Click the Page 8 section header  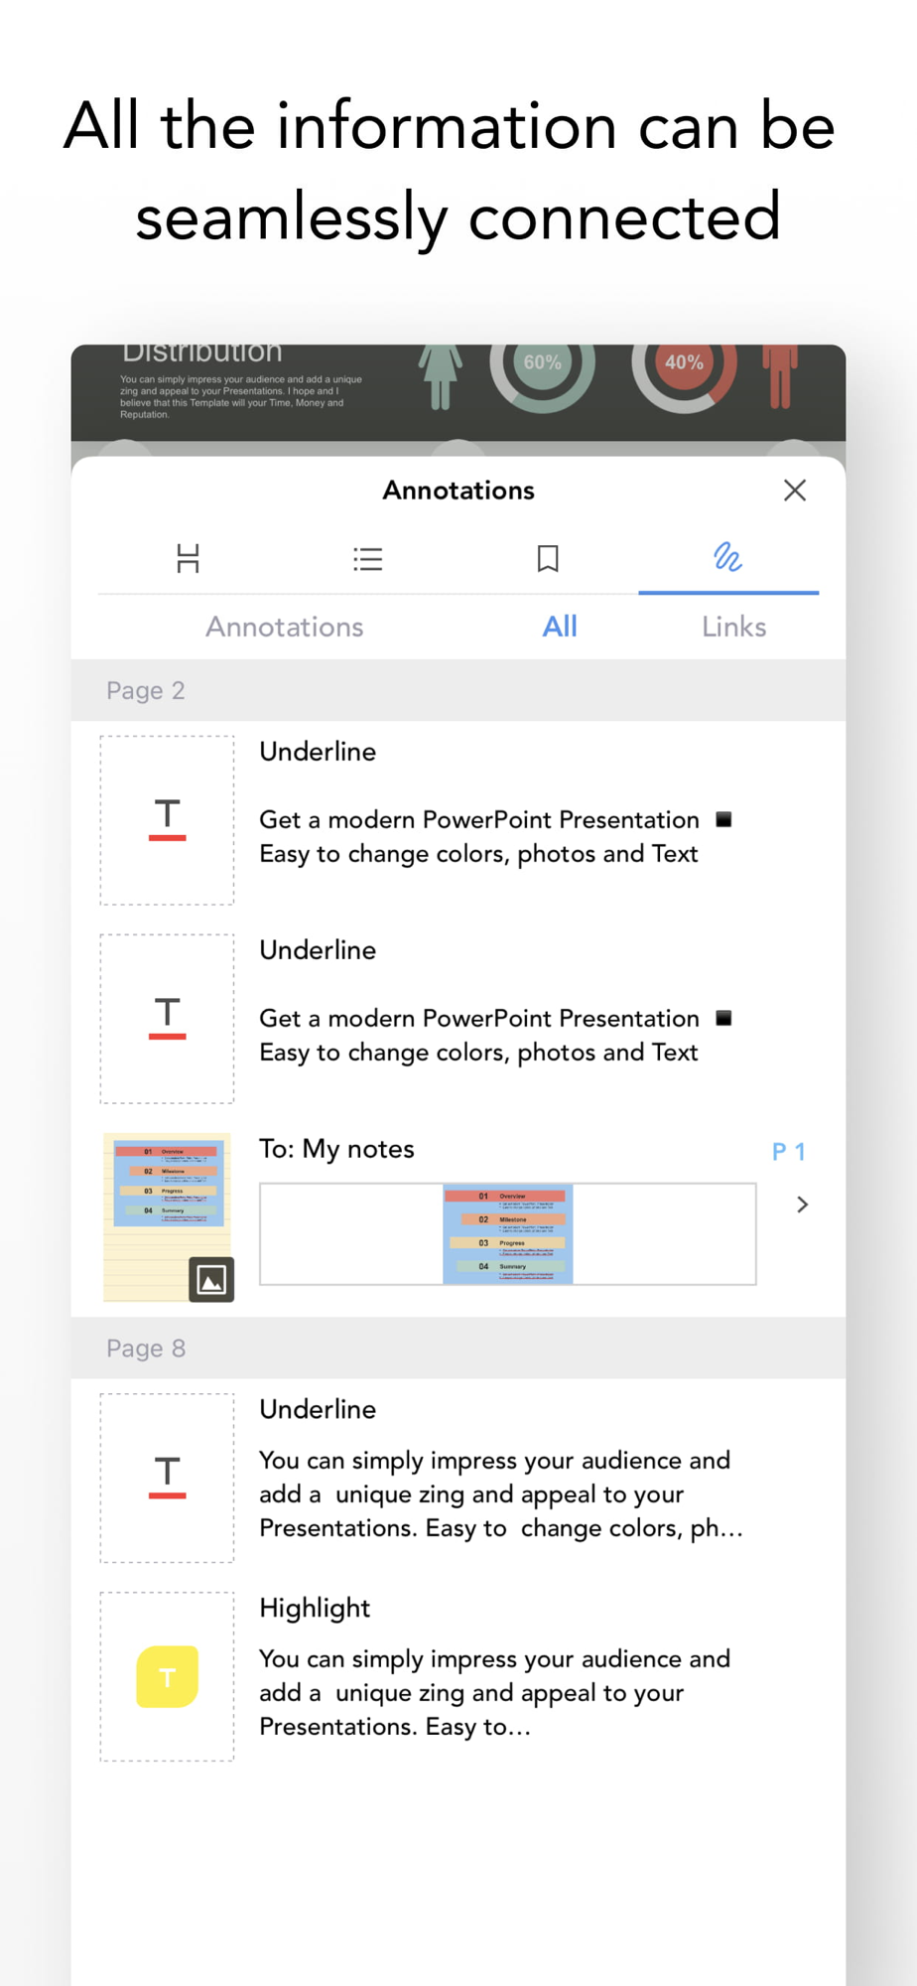coord(458,1348)
